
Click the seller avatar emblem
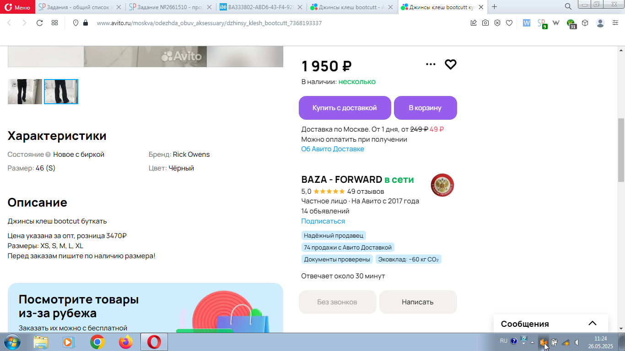click(x=442, y=186)
